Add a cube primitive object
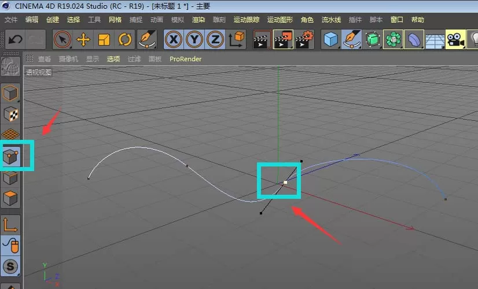Screen dimensions: 478x289 pos(331,39)
